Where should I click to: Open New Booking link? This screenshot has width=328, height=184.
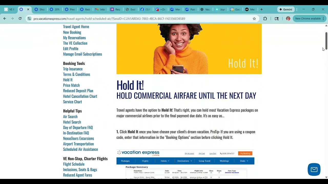[x=72, y=32]
